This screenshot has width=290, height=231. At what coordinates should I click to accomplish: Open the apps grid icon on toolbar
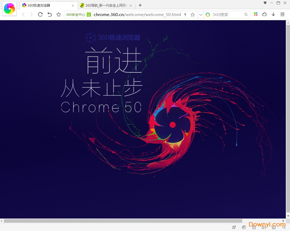point(256,14)
